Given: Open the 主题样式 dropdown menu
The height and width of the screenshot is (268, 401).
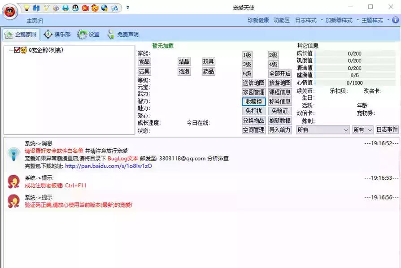Looking at the screenshot, I should [x=373, y=20].
